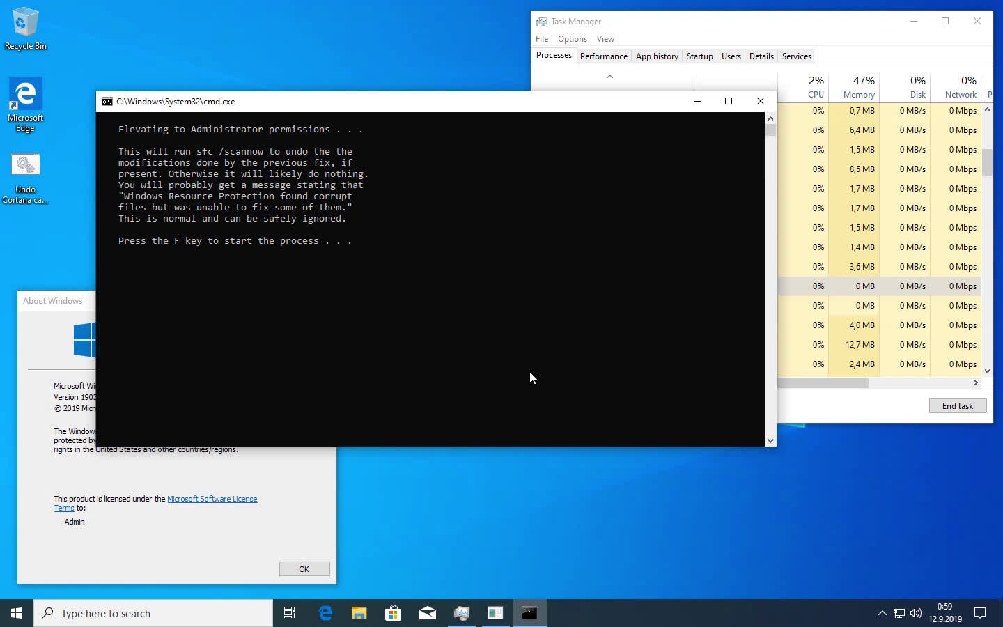Sort processes by Network column
The width and height of the screenshot is (1003, 627).
pos(956,86)
